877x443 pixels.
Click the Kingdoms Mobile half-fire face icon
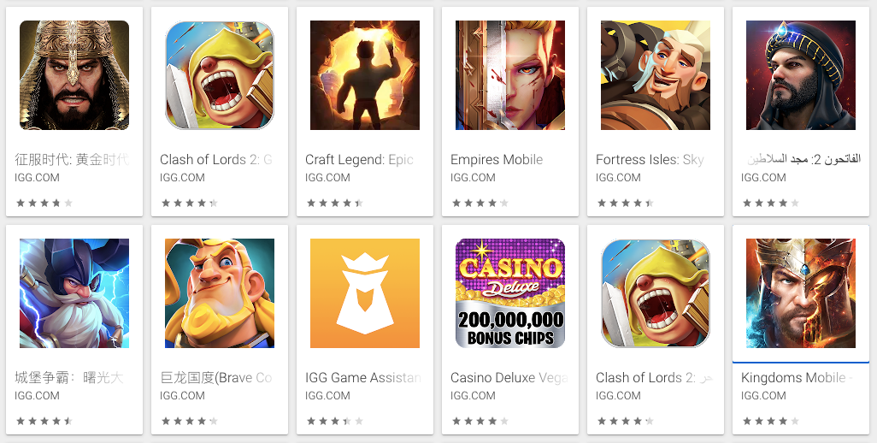(x=801, y=293)
